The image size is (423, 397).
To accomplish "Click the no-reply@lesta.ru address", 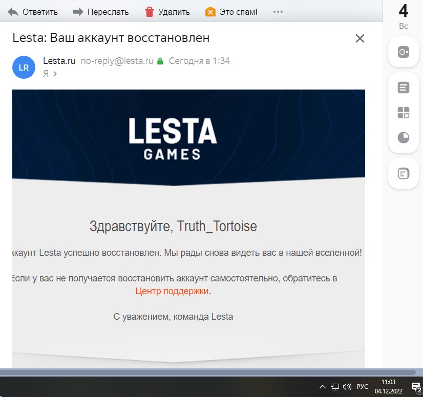I will pos(117,61).
